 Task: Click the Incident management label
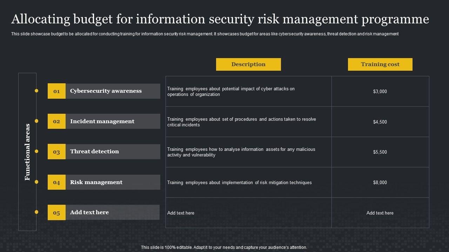pos(102,121)
